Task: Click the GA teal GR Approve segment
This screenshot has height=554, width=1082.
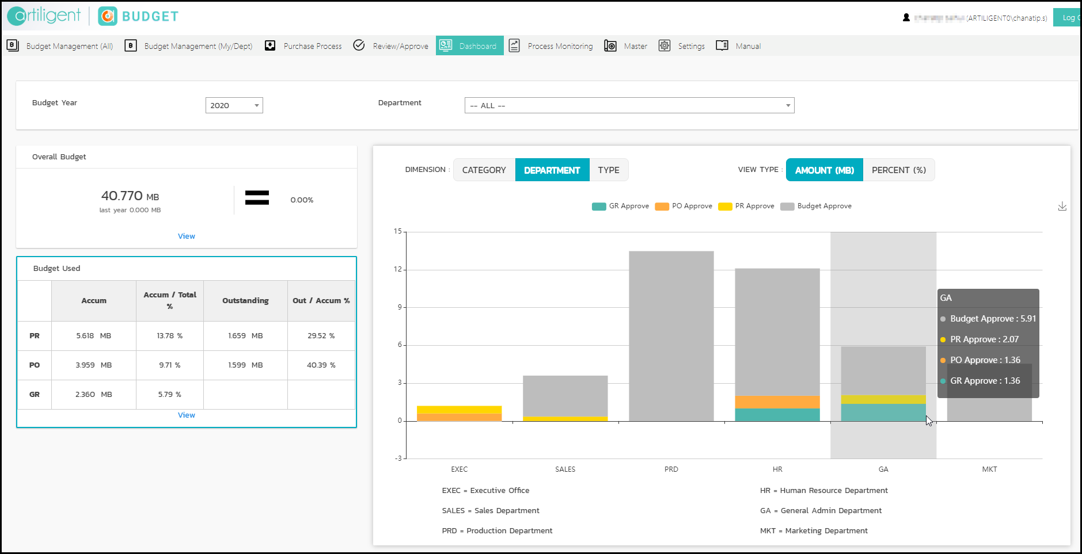Action: [883, 412]
